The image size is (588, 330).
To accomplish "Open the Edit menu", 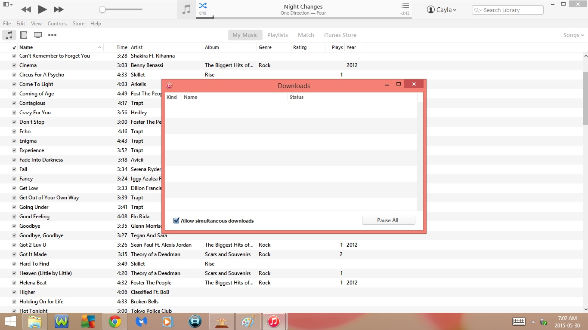I will [21, 24].
